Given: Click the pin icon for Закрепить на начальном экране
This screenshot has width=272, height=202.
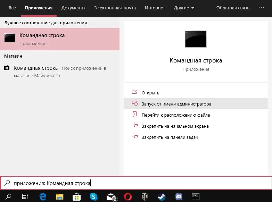Looking at the screenshot, I should pyautogui.click(x=135, y=125).
